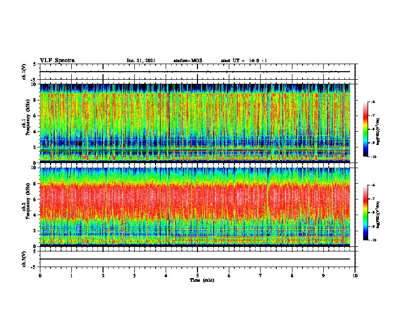The image size is (400, 309).
Task: Click the "4" kHz tick on ch.2 frequency axis
Action: tap(35, 215)
